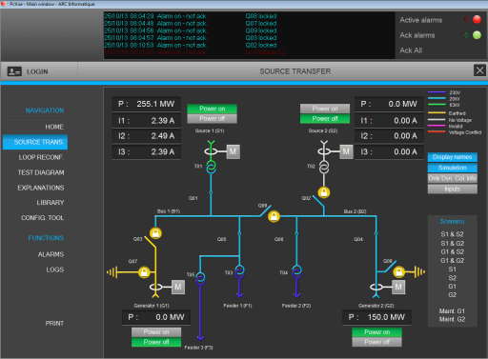This screenshot has height=359, width=488.
Task: Open TEST DIAGRAM navigation item
Action: pos(41,172)
